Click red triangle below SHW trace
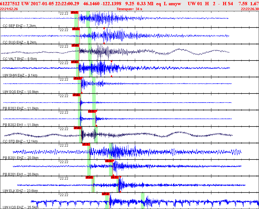Image resolution: width=259 pixels, height=209 pixels. pyautogui.click(x=111, y=76)
